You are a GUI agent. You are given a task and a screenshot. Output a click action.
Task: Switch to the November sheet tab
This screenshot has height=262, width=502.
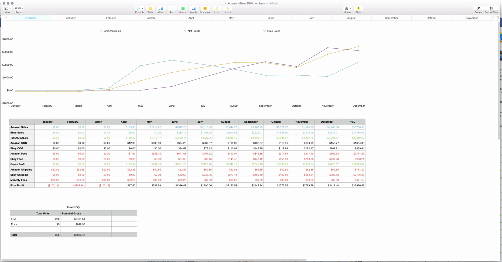coord(472,18)
